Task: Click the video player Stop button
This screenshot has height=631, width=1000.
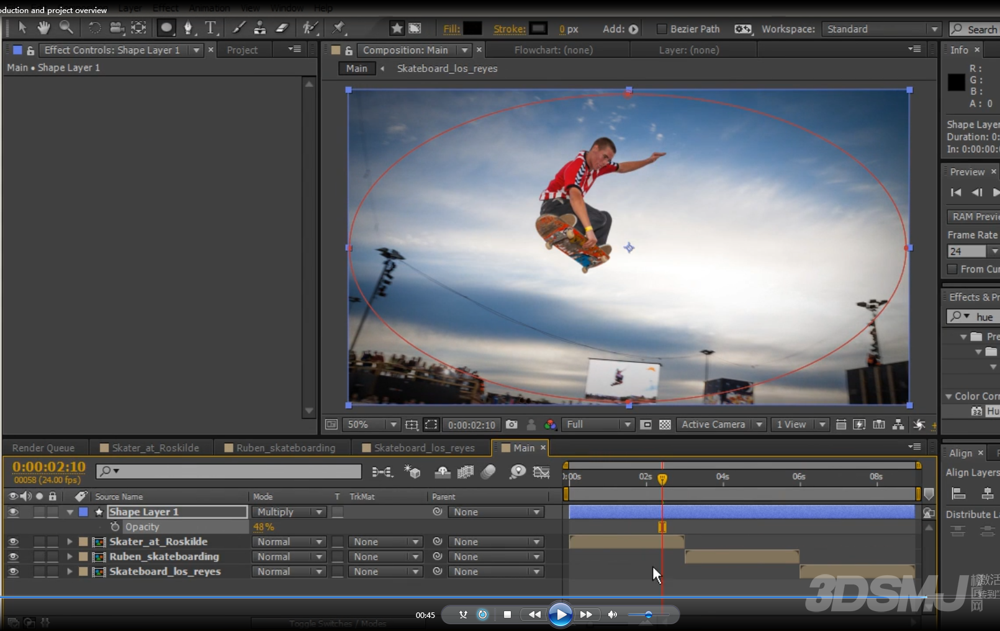Action: (x=507, y=614)
